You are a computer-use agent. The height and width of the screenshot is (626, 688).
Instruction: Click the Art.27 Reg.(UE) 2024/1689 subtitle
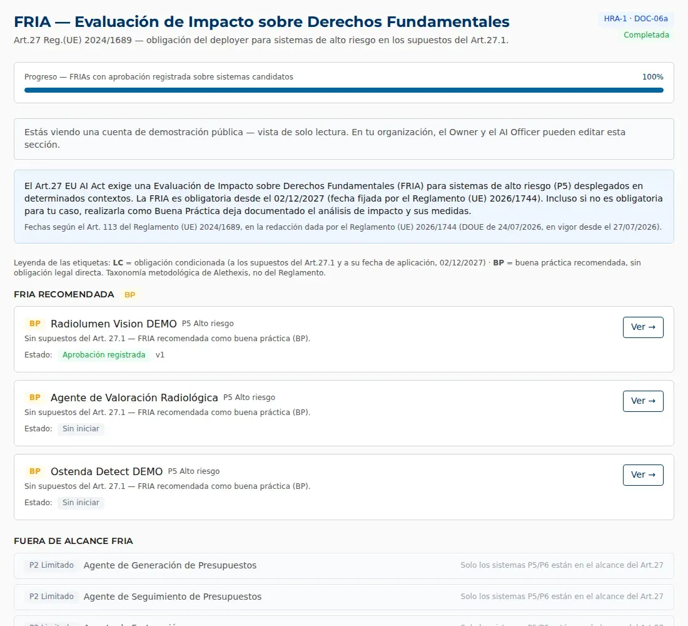pos(261,41)
